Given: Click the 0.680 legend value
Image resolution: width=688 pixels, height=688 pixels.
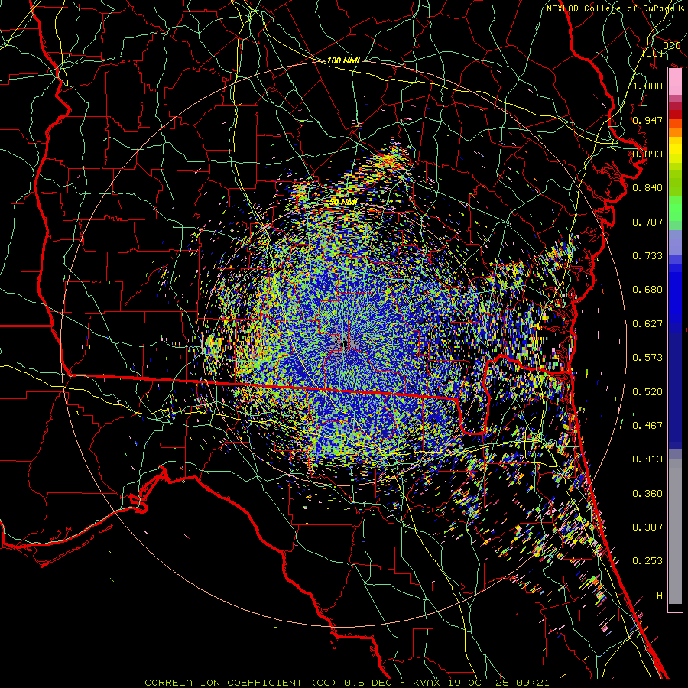Looking at the screenshot, I should (647, 290).
